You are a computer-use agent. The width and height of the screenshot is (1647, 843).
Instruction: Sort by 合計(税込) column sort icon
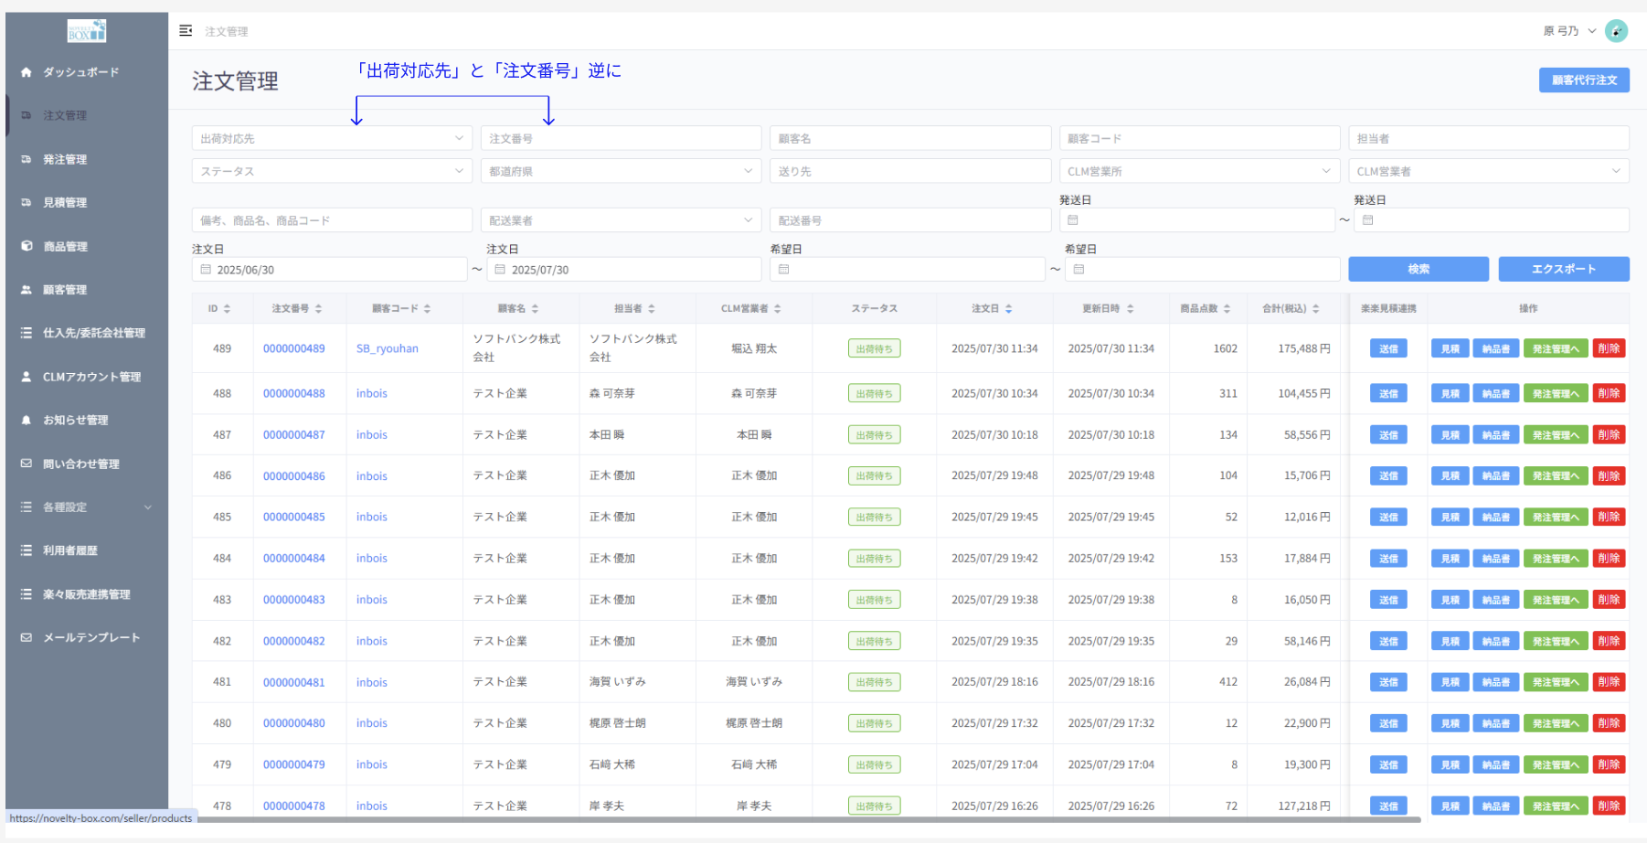[1315, 309]
